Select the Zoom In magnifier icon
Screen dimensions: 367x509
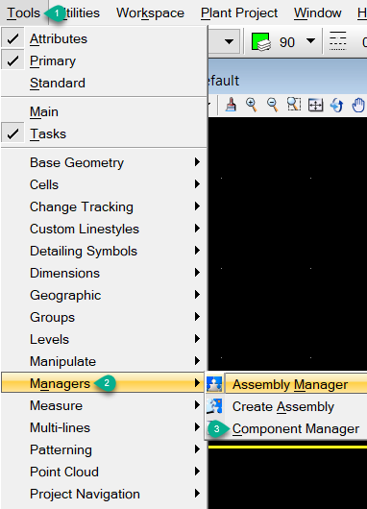252,106
